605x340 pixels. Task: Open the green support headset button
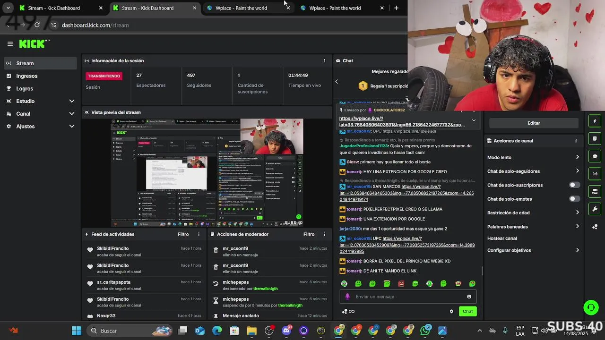point(590,308)
